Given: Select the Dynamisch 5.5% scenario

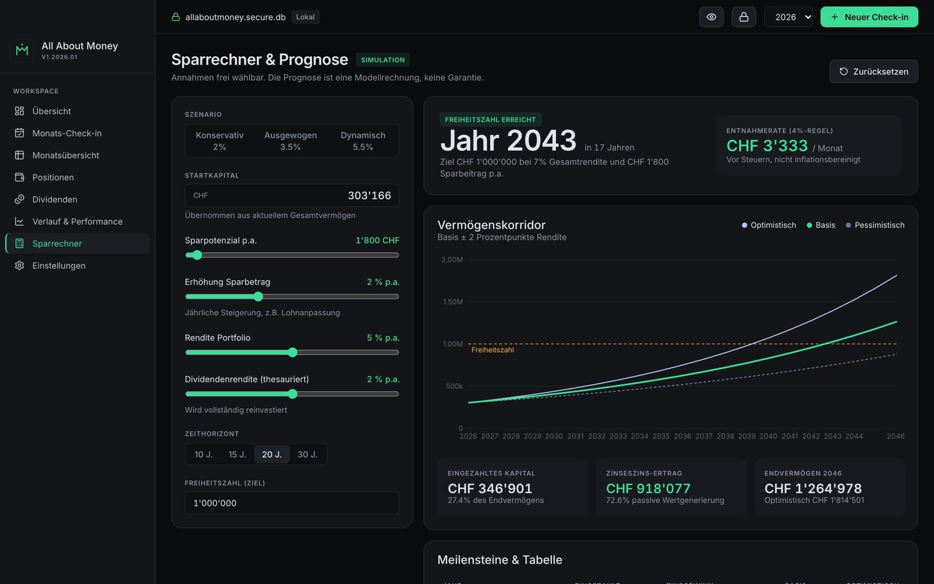Looking at the screenshot, I should click(363, 141).
